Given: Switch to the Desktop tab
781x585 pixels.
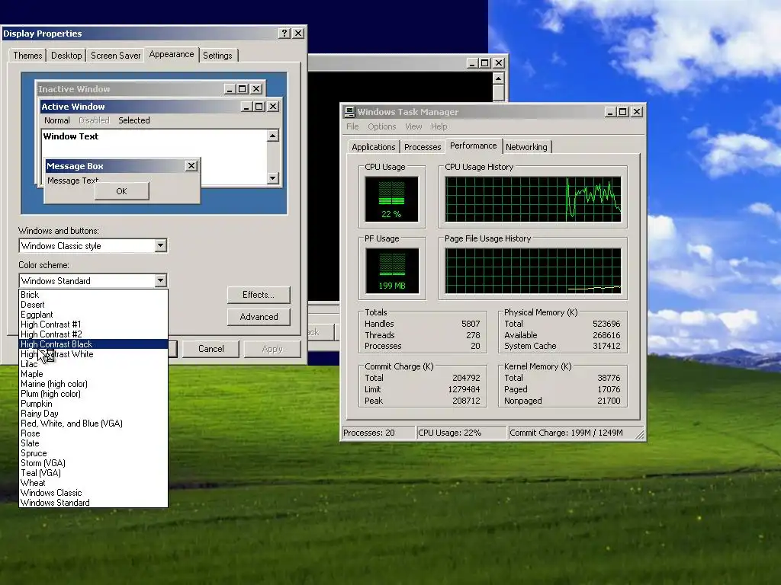Looking at the screenshot, I should point(66,55).
